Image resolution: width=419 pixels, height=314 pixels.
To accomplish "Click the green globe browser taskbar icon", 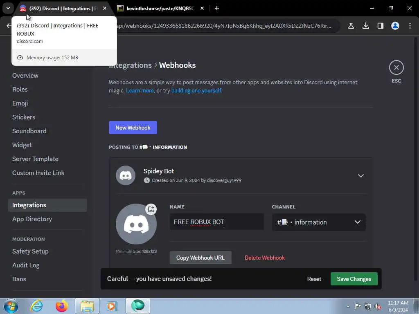I will (138, 306).
